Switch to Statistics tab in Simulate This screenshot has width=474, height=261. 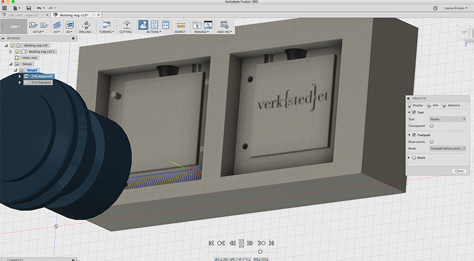(451, 105)
